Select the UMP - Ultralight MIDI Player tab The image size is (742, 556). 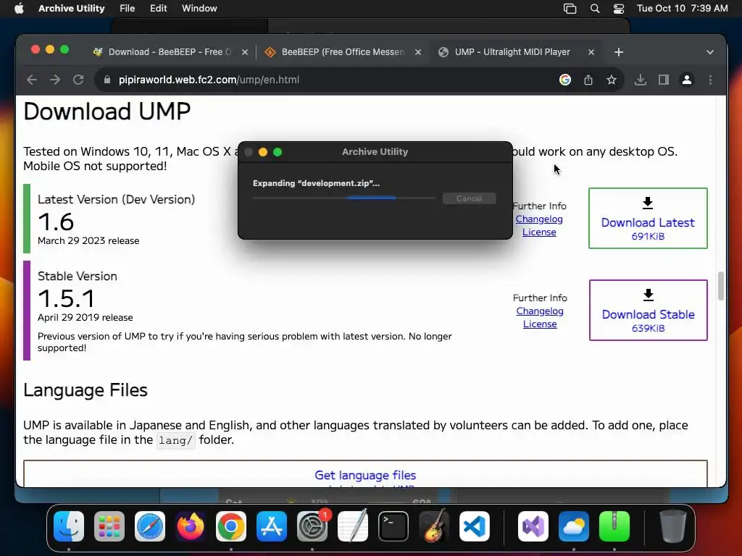[x=512, y=52]
